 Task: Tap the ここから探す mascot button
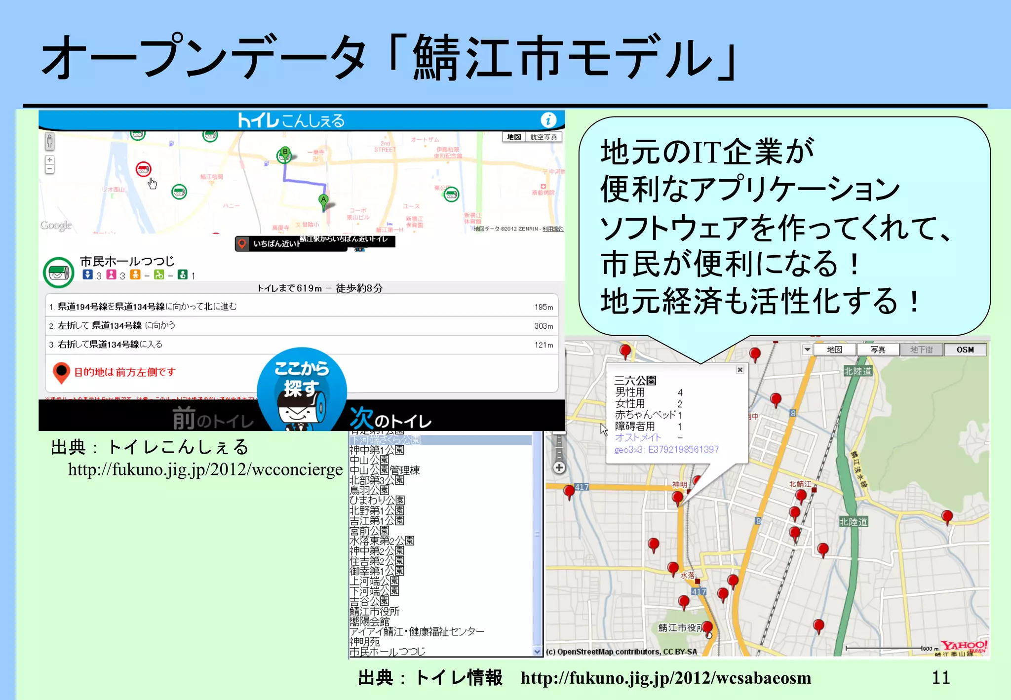tap(302, 389)
